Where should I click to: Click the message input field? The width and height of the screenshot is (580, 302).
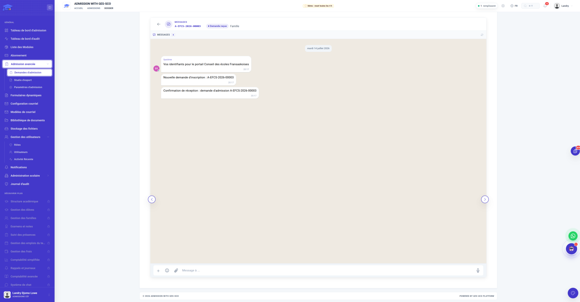(326, 270)
